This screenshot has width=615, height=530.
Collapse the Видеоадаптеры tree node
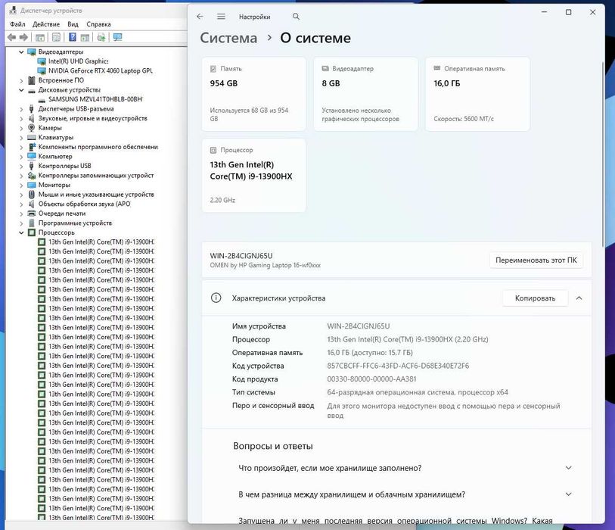click(22, 51)
